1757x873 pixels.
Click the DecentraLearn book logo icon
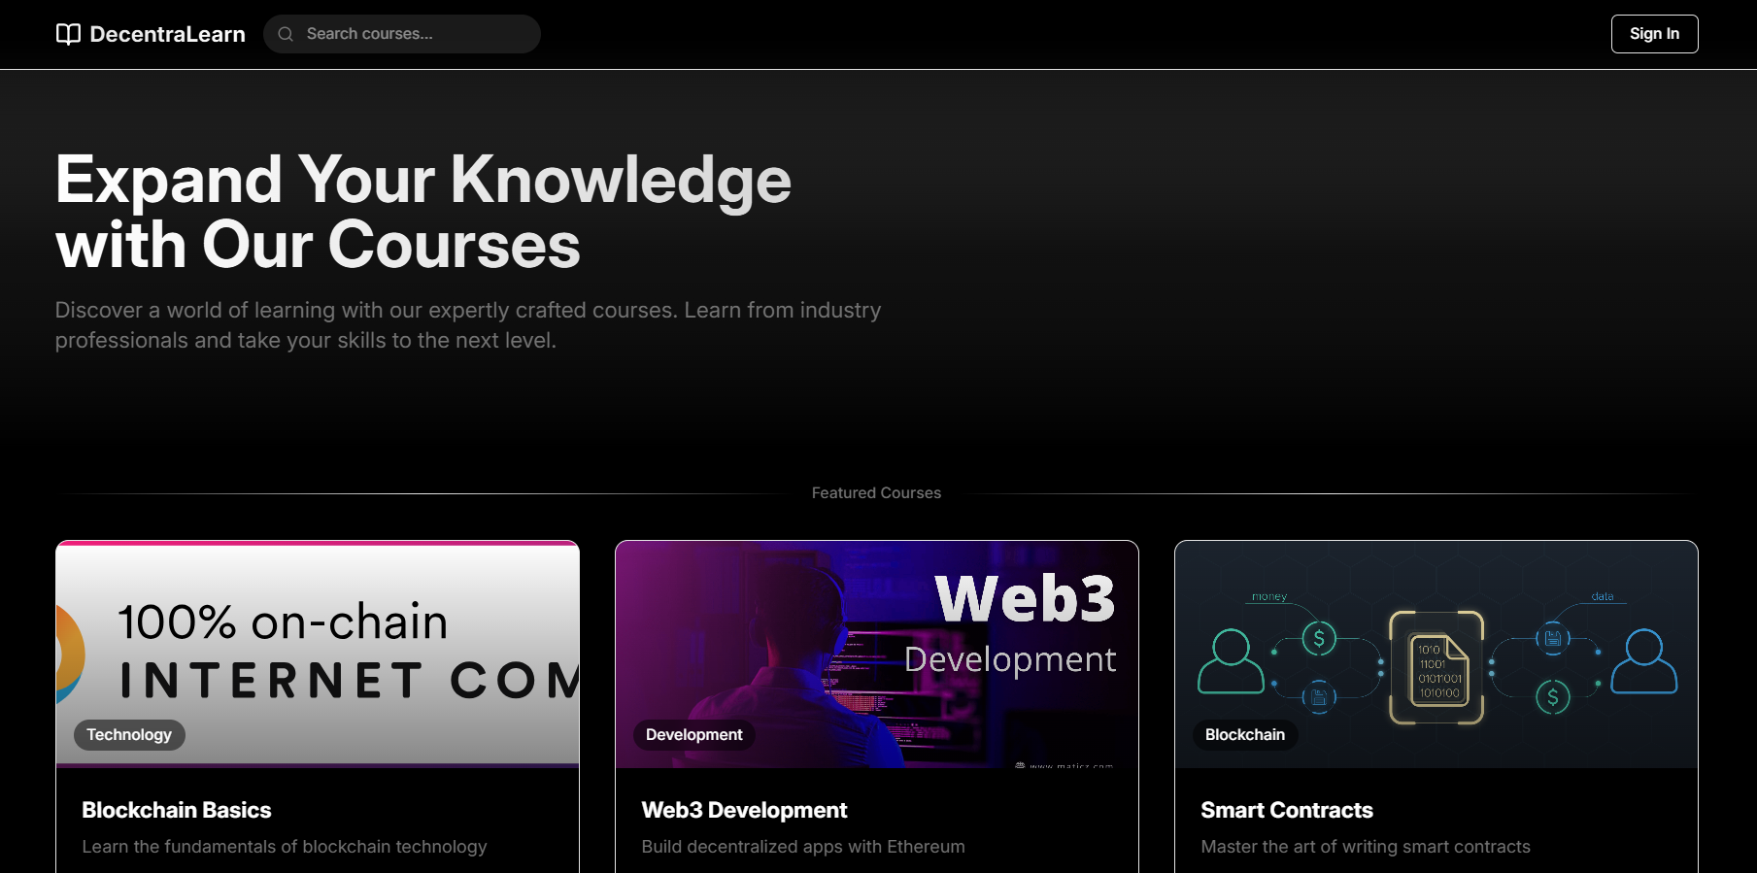pyautogui.click(x=68, y=34)
